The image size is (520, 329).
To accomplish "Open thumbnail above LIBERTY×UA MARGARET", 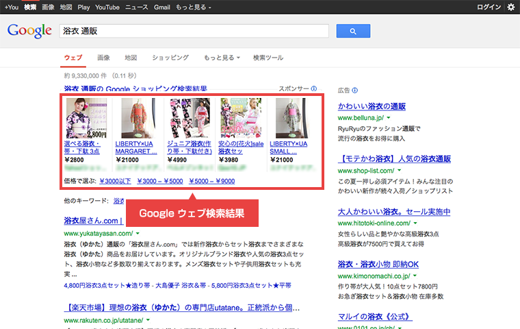I will click(138, 118).
